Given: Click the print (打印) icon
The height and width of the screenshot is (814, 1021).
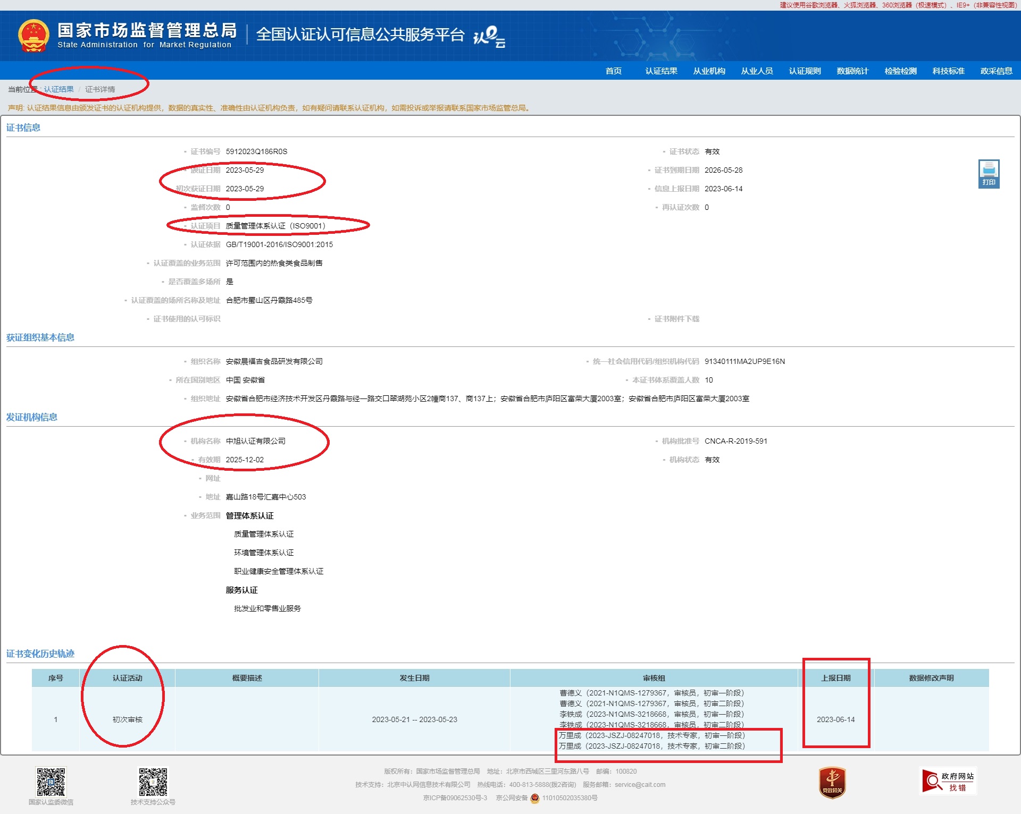Looking at the screenshot, I should (989, 174).
